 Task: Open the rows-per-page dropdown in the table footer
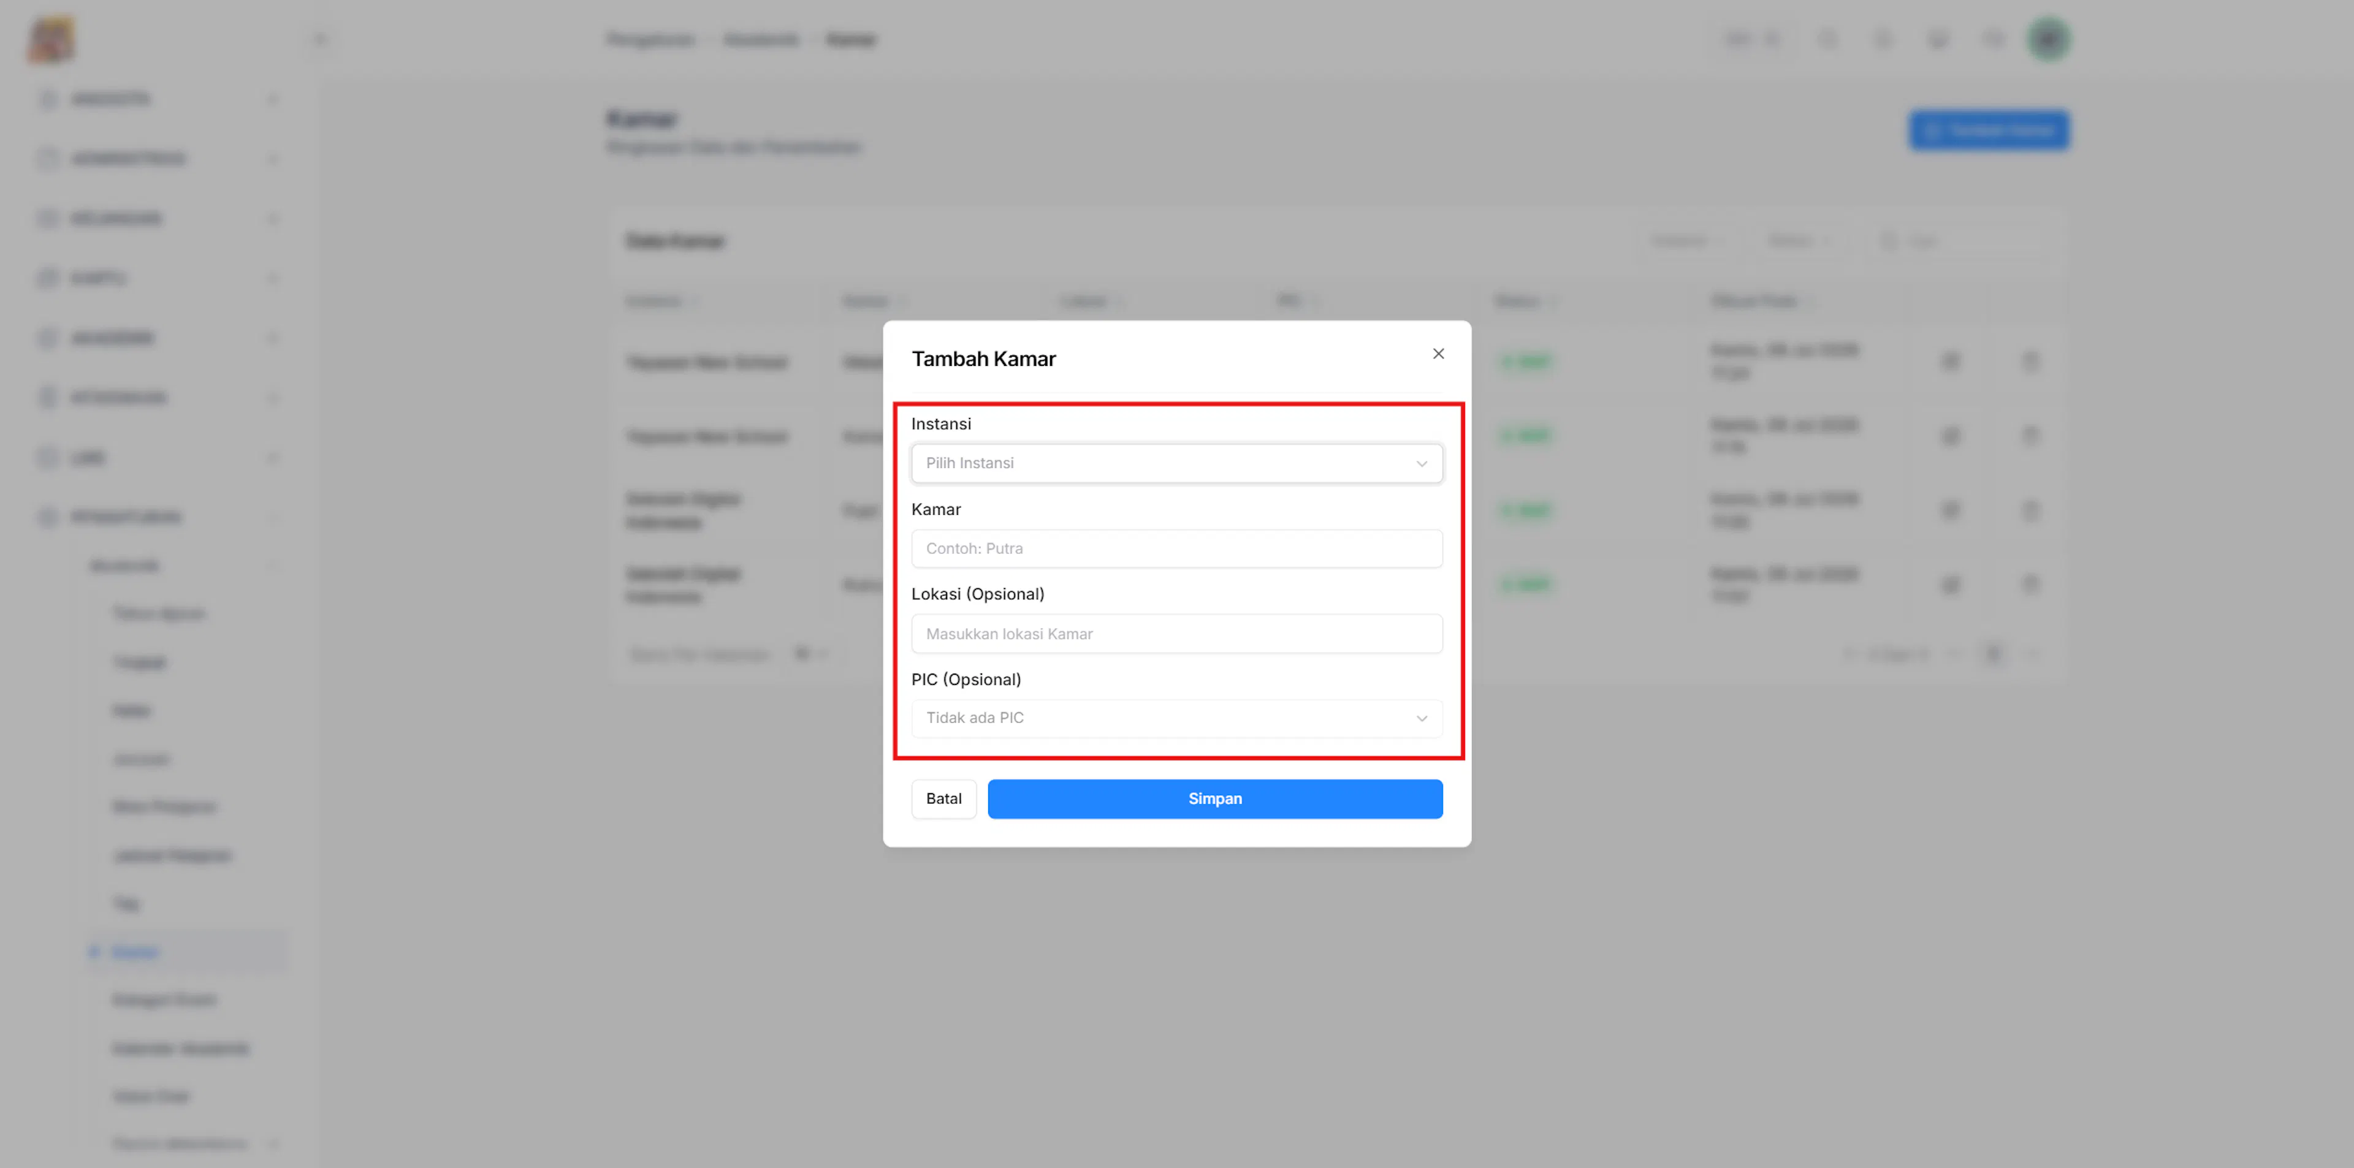click(x=810, y=654)
